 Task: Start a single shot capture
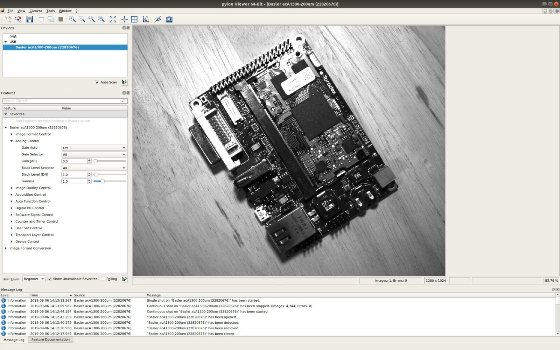click(41, 19)
